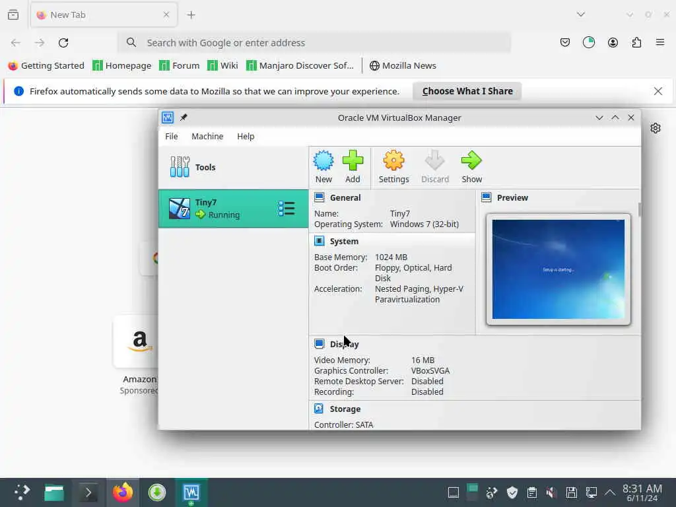The height and width of the screenshot is (507, 676).
Task: Click the New virtual machine icon
Action: pyautogui.click(x=323, y=161)
